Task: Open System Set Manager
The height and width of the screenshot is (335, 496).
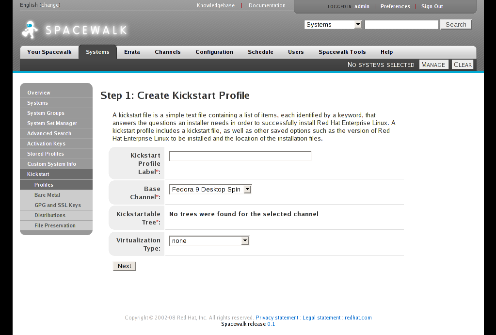Action: (x=56, y=123)
